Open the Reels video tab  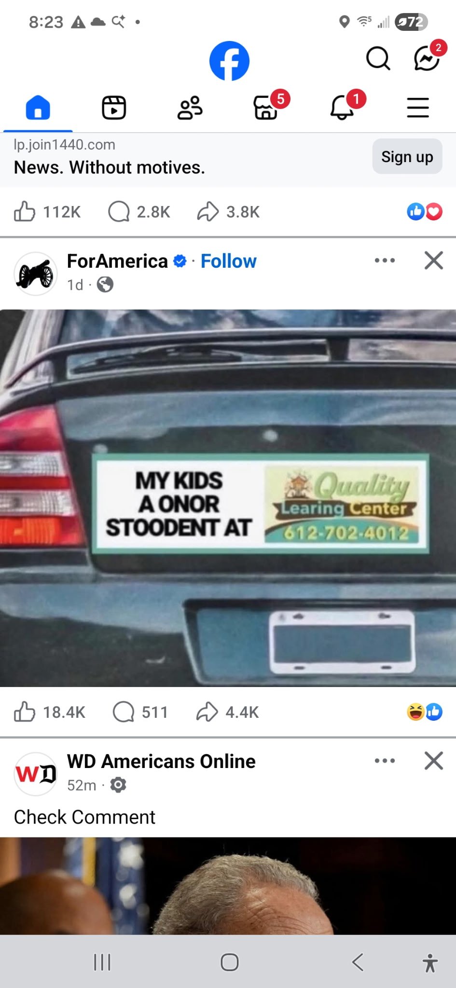(114, 107)
